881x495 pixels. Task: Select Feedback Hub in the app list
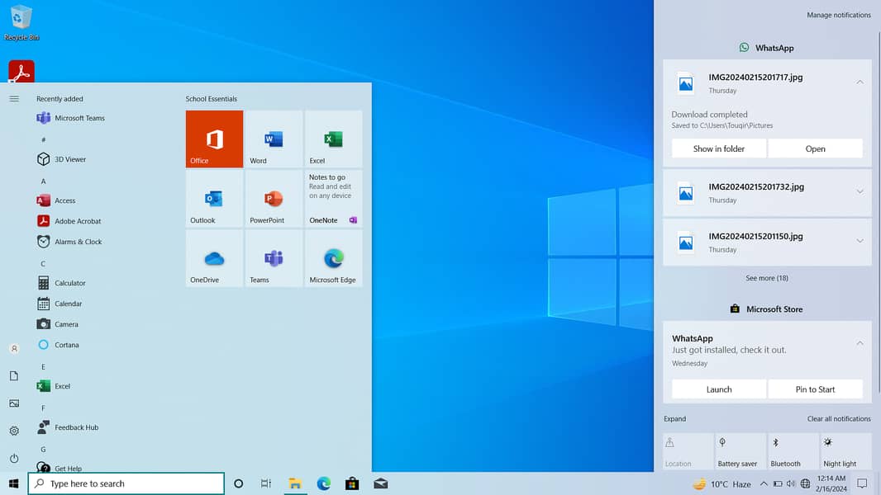pos(76,427)
